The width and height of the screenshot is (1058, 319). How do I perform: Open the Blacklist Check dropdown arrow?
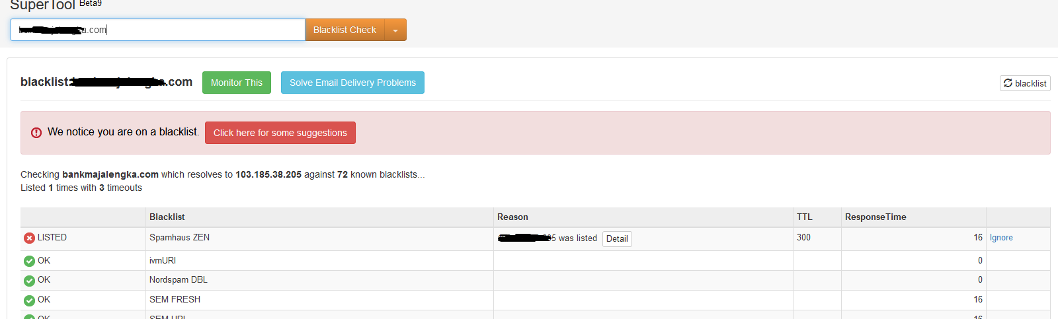[x=395, y=30]
